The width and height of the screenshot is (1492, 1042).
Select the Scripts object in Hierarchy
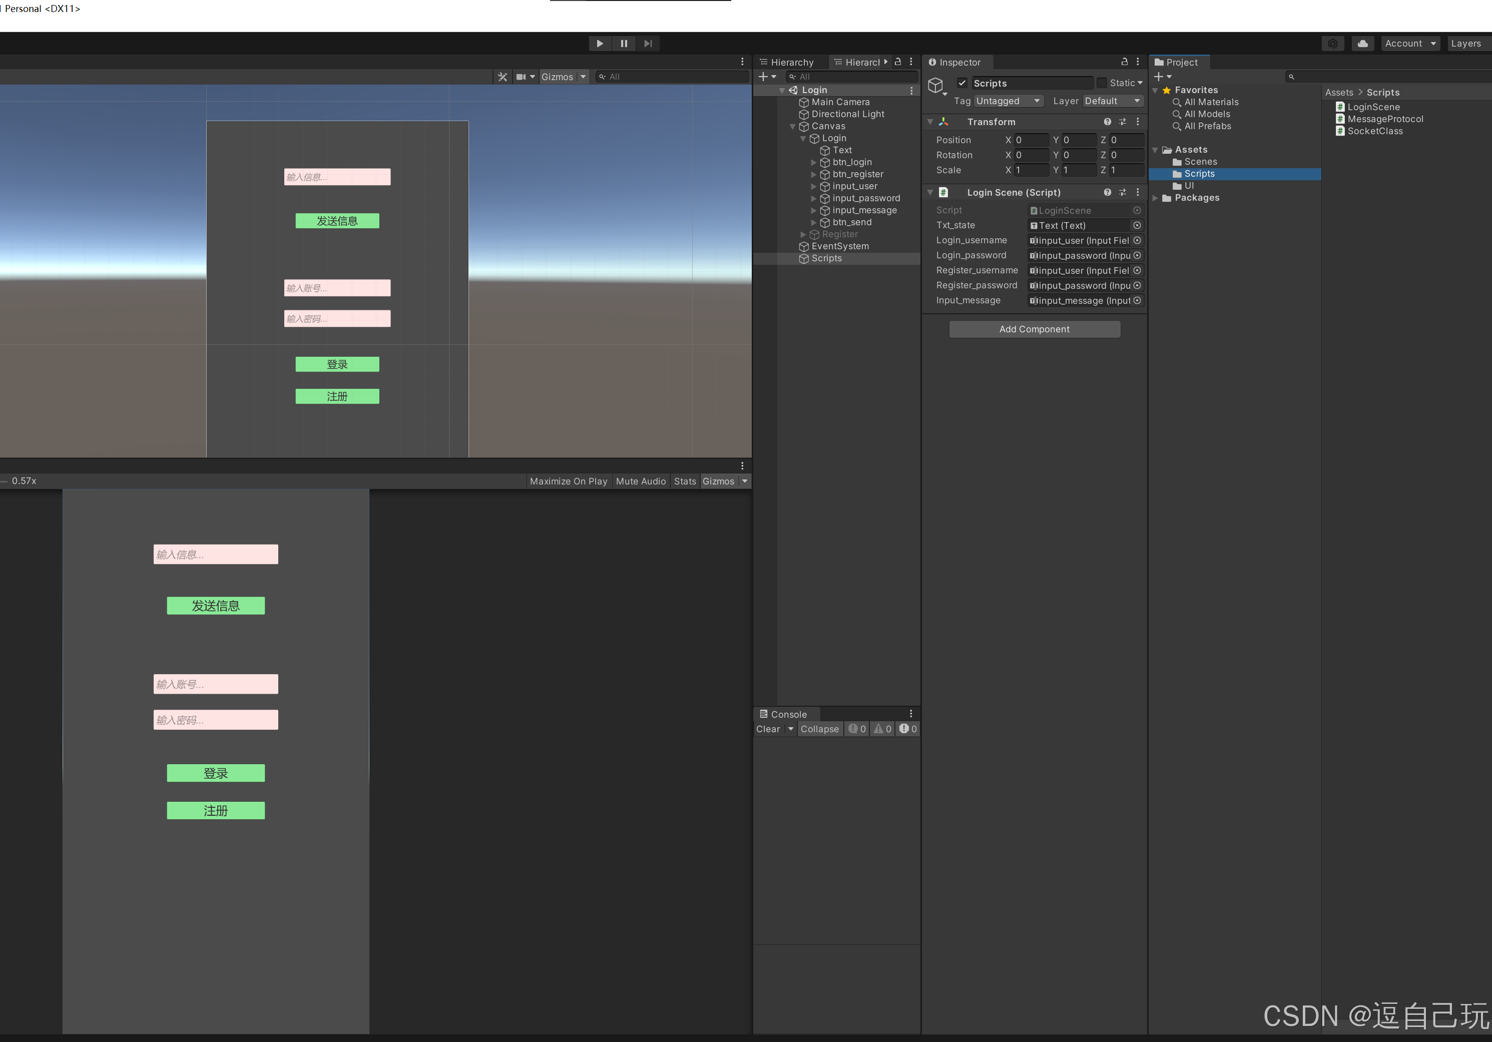coord(826,257)
